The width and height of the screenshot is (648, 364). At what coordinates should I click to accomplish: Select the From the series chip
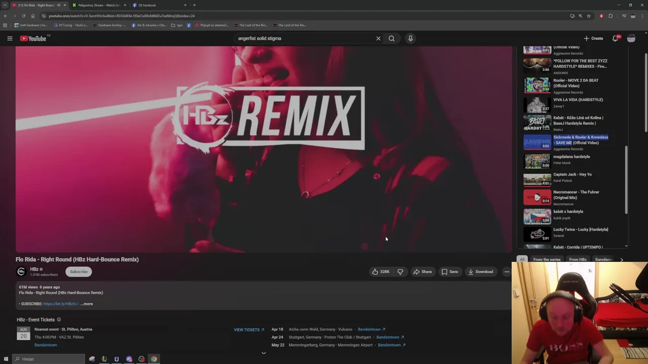pos(547,259)
